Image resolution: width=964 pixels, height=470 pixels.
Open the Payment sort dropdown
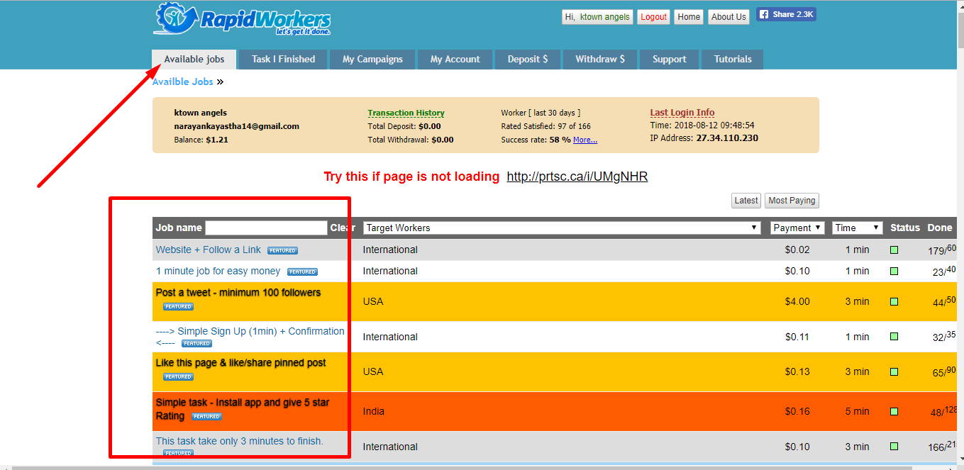click(x=797, y=228)
